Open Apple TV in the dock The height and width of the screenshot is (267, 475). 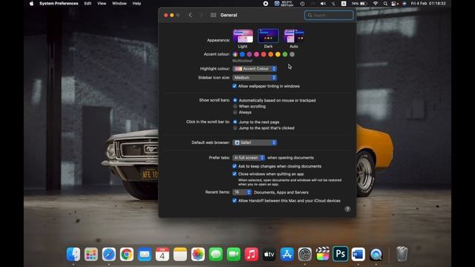point(269,254)
